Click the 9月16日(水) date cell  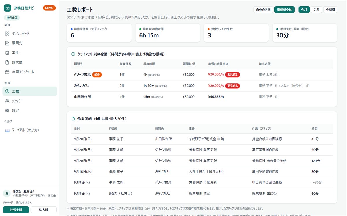(x=83, y=172)
